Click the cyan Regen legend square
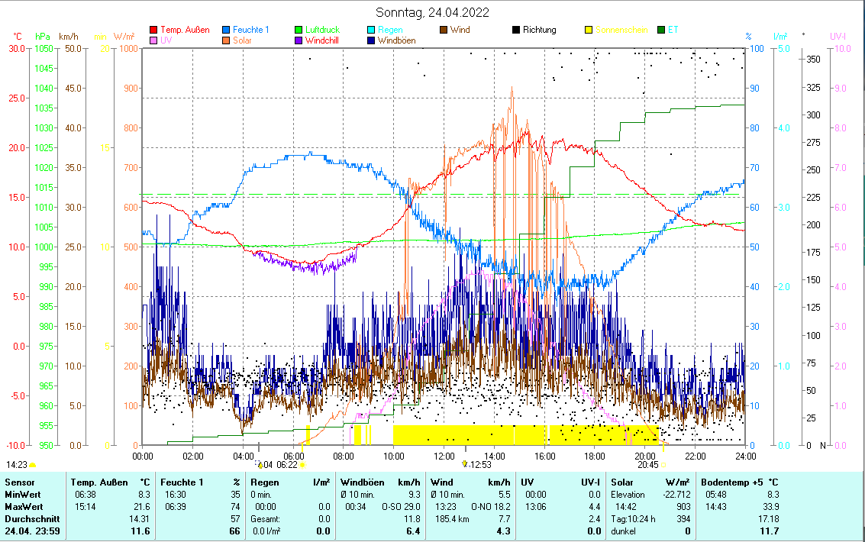 pos(372,31)
